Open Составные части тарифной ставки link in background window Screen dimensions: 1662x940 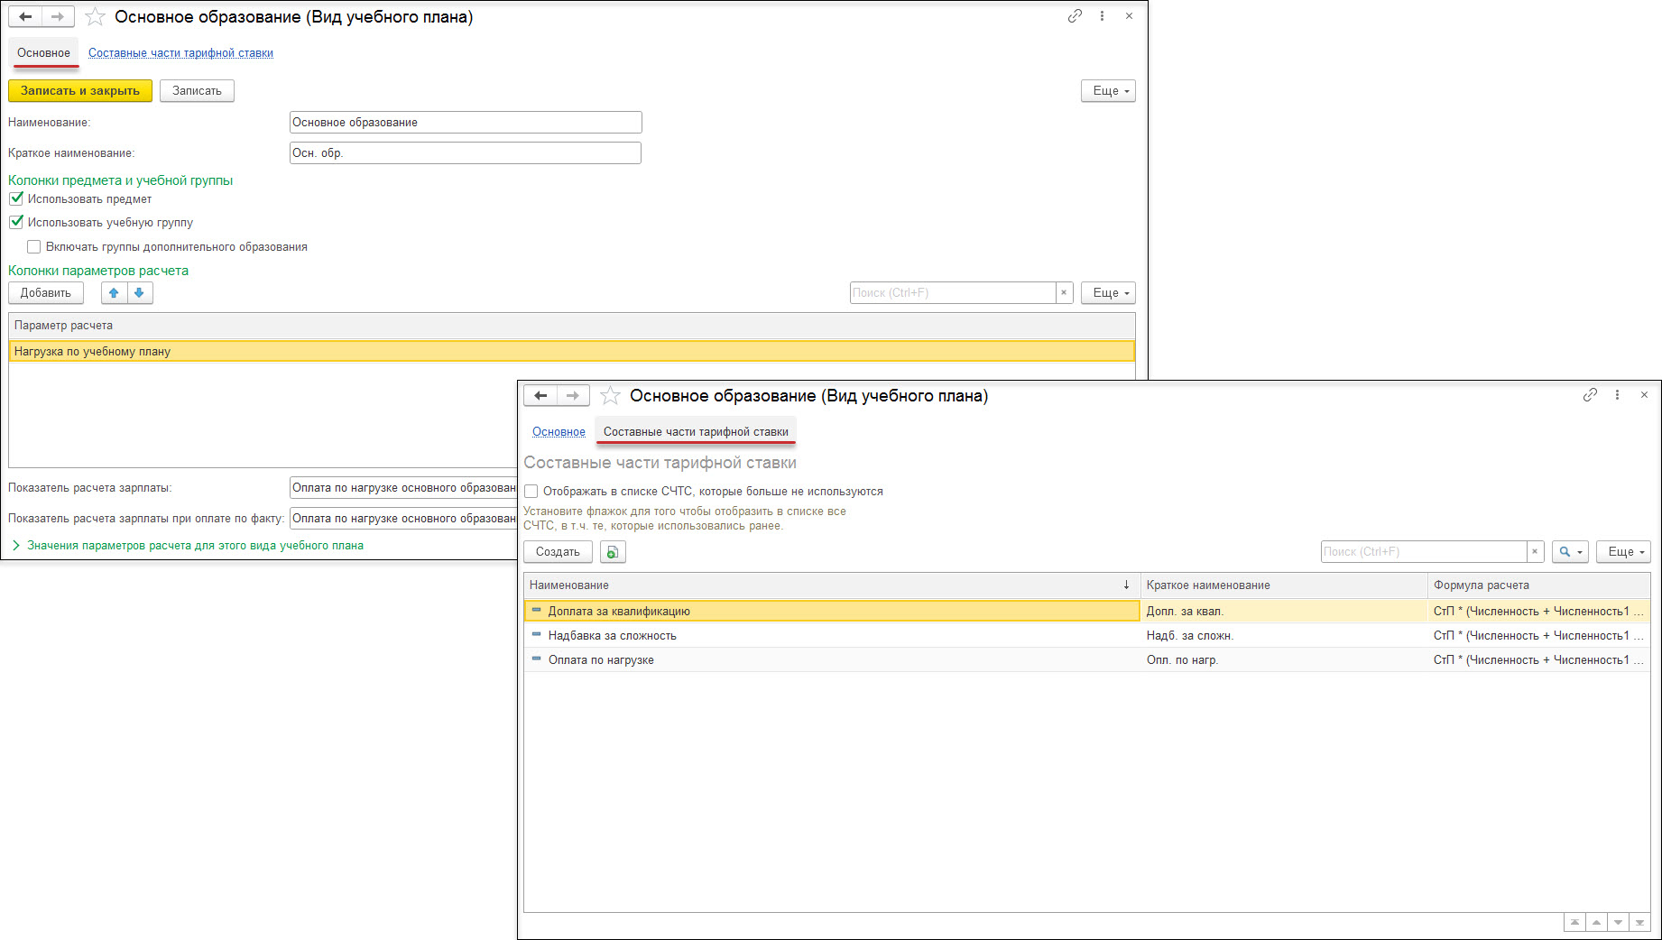[180, 52]
